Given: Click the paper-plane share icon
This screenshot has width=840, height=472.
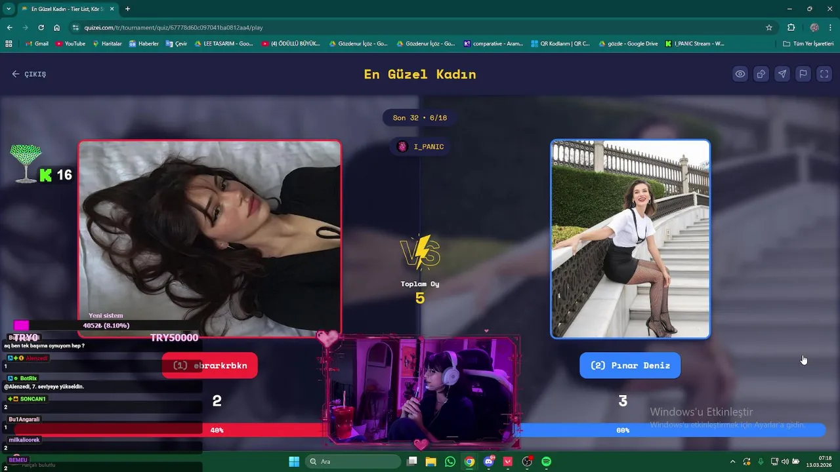Looking at the screenshot, I should coord(782,74).
